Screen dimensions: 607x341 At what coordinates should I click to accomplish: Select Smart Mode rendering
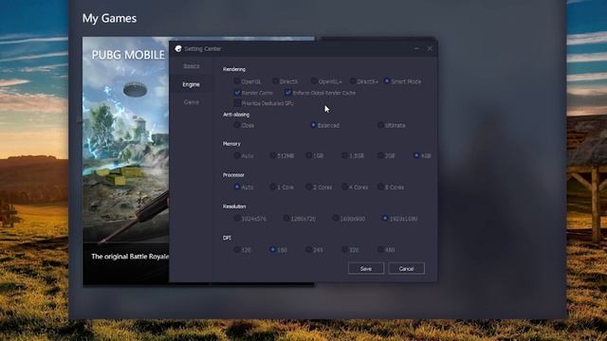click(x=386, y=81)
